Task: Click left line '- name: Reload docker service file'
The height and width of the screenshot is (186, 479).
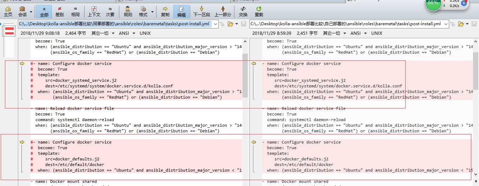Action: (72, 108)
